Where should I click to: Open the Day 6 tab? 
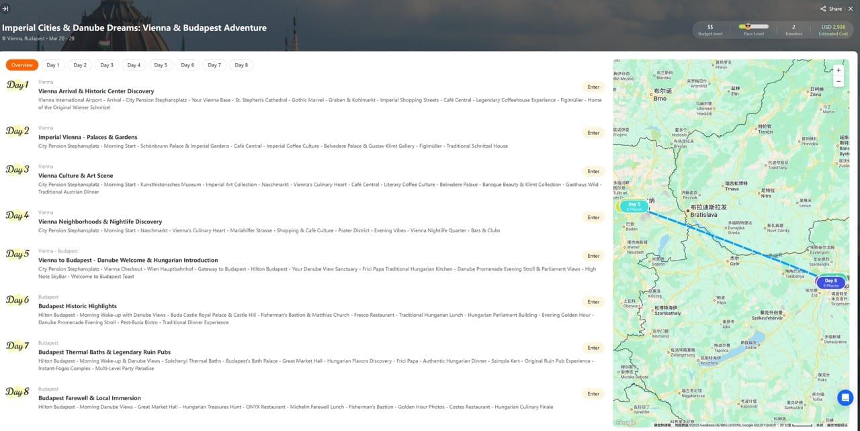[187, 65]
